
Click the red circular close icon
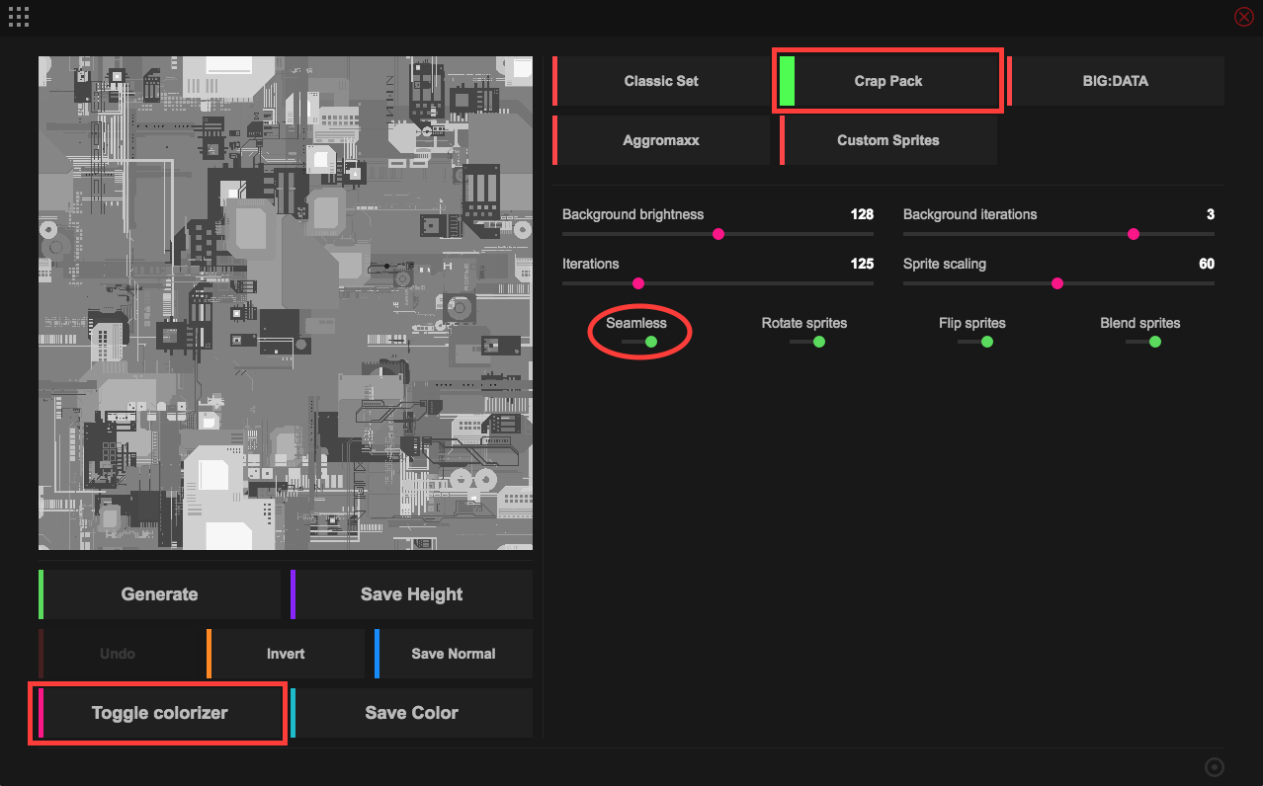1243,17
